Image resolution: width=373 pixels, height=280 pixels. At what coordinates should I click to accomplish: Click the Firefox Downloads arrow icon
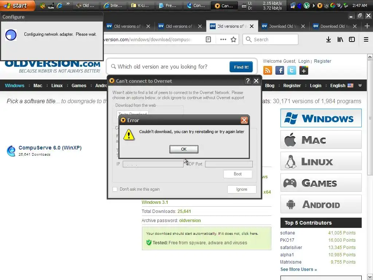pyautogui.click(x=328, y=39)
